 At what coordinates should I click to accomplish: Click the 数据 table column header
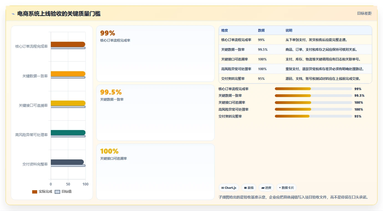click(261, 30)
